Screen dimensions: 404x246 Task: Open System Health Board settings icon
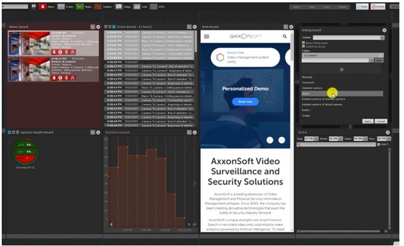coord(93,132)
